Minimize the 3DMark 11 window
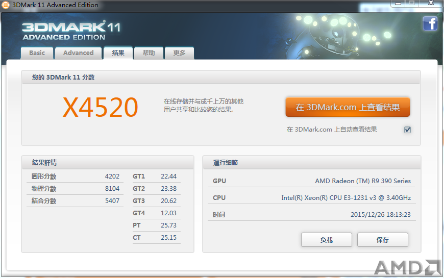This screenshot has height=278, width=444. (398, 3)
